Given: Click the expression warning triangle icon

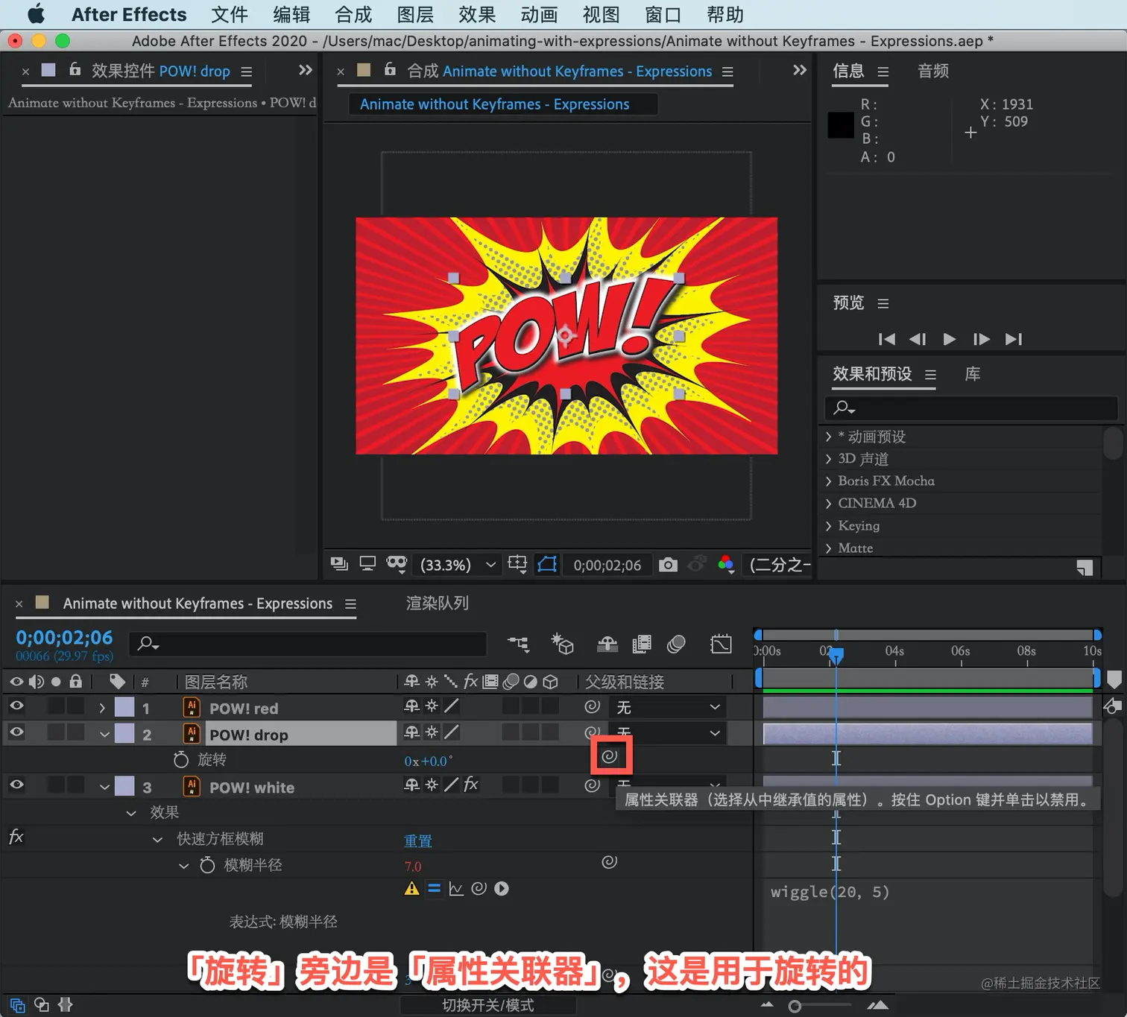Looking at the screenshot, I should click(411, 888).
